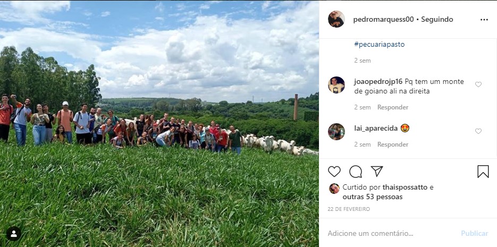Viewport: 497px width, 247px height.
Task: Click the Publicar button
Action: click(475, 234)
